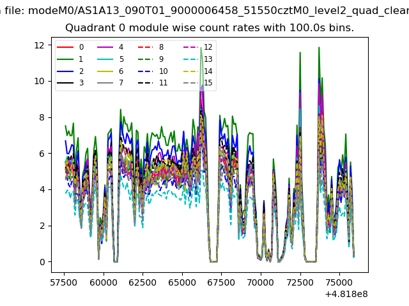Click y-axis tick label 4

pyautogui.click(x=42, y=189)
